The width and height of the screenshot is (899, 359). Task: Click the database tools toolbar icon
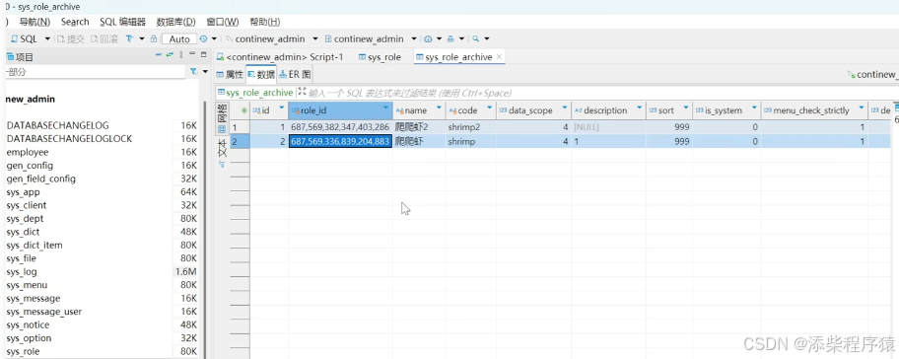(450, 39)
